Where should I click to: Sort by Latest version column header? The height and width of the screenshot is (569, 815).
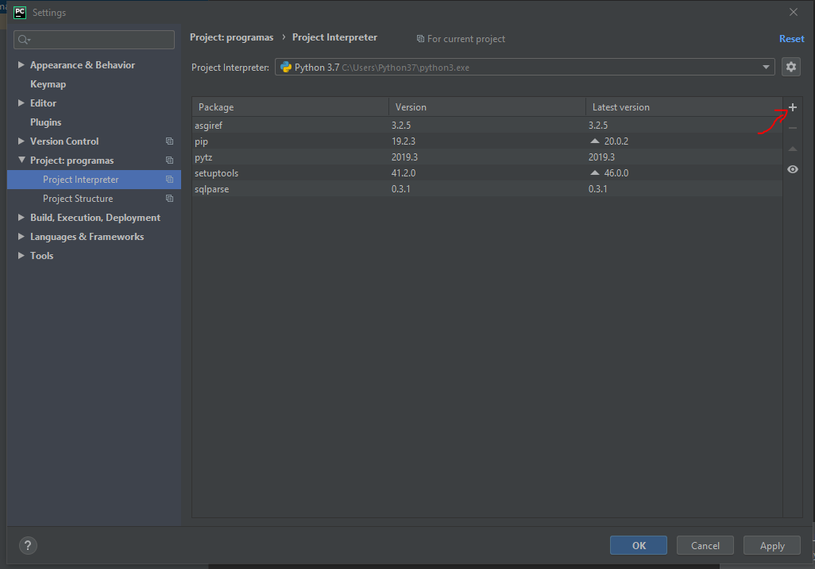[x=684, y=106]
